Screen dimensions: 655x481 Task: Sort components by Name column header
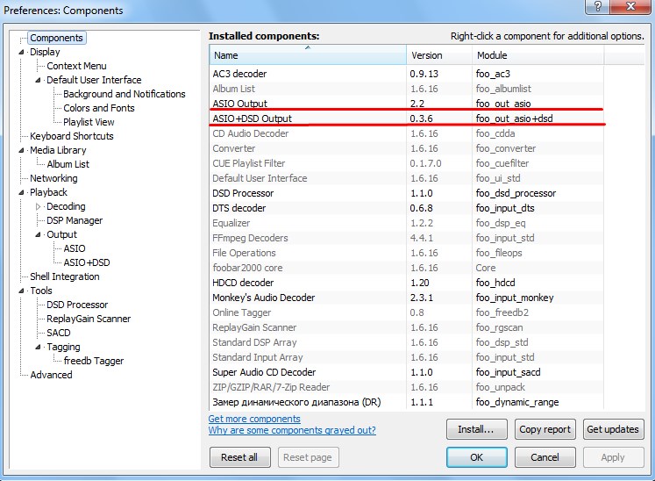point(308,55)
